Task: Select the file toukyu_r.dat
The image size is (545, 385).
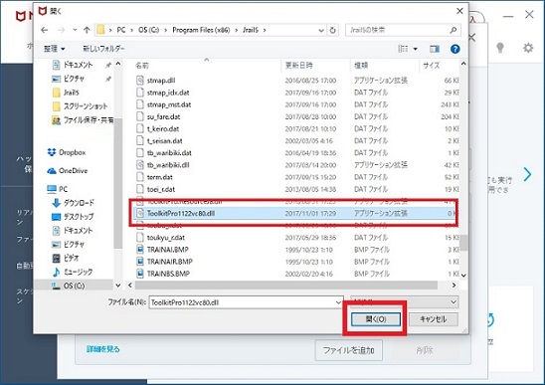Action: pyautogui.click(x=165, y=238)
